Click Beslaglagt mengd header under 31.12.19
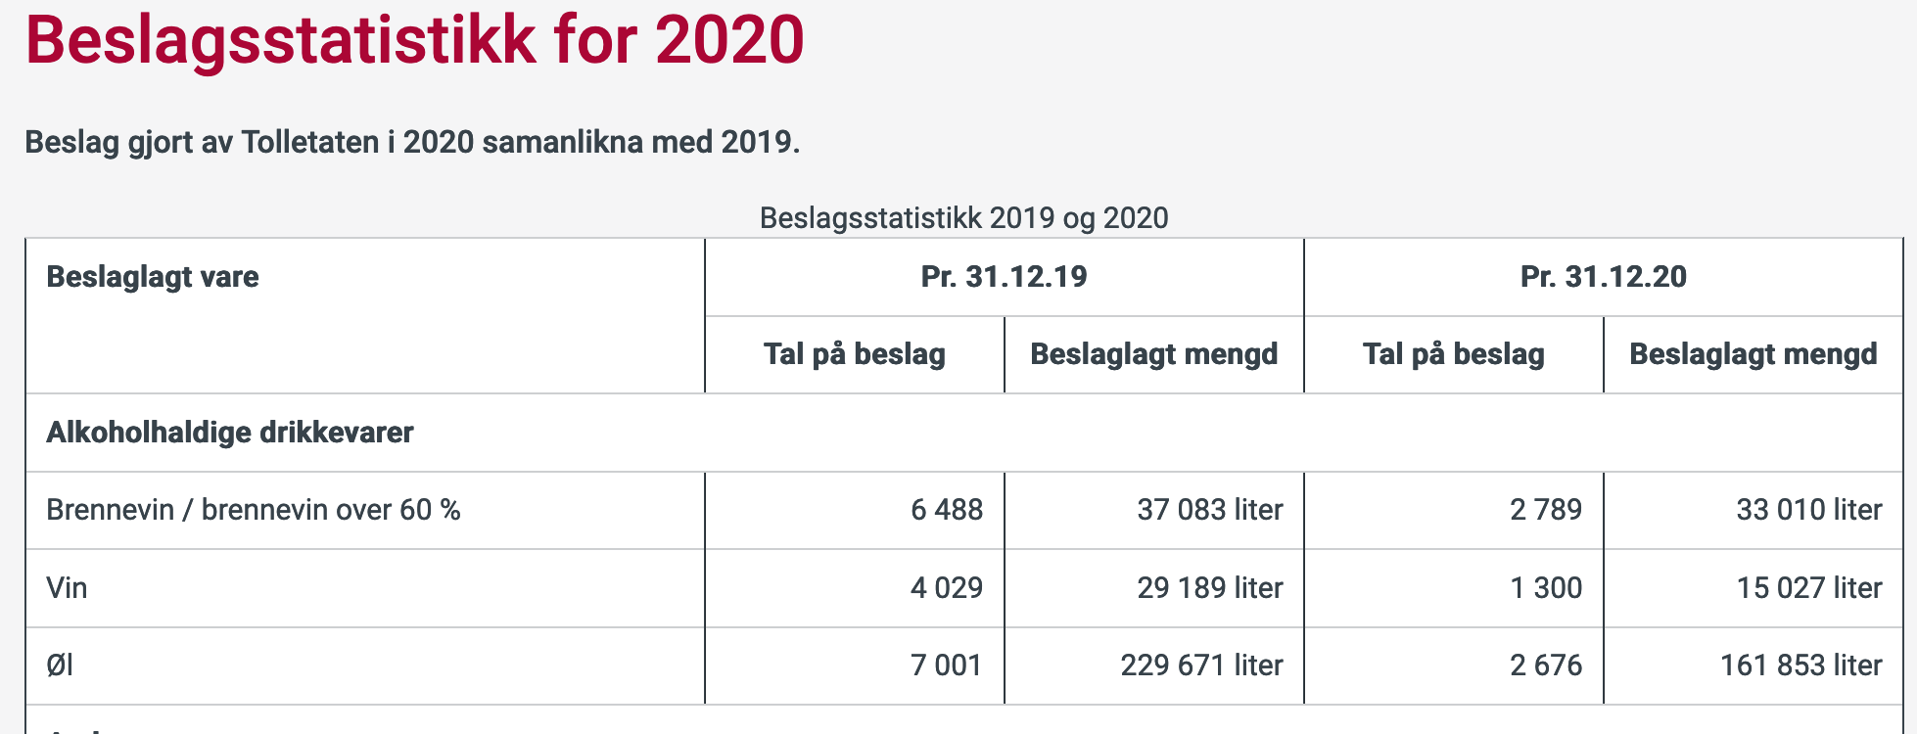 [1153, 354]
